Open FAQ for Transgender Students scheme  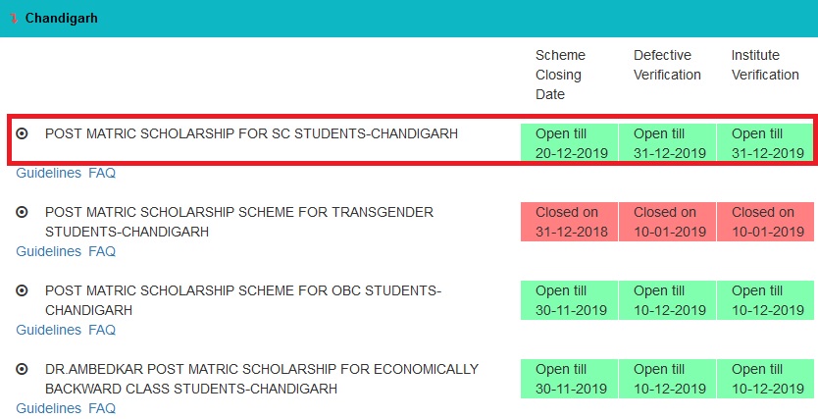pos(102,251)
